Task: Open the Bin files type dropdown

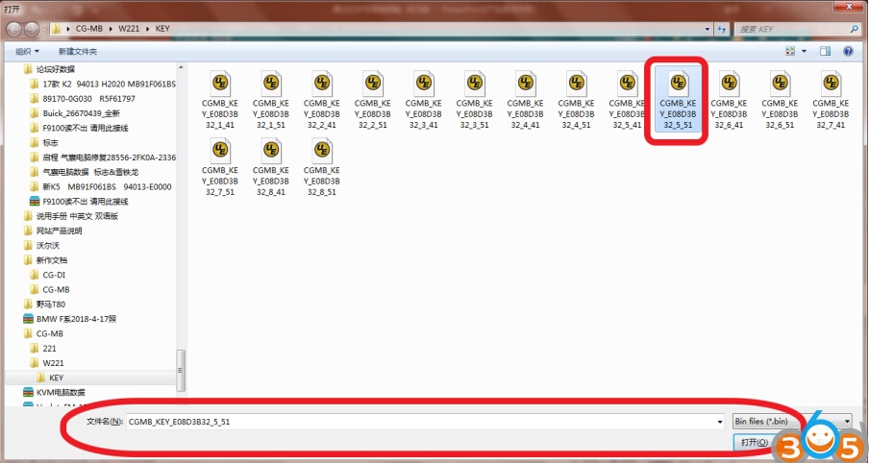Action: pyautogui.click(x=791, y=421)
